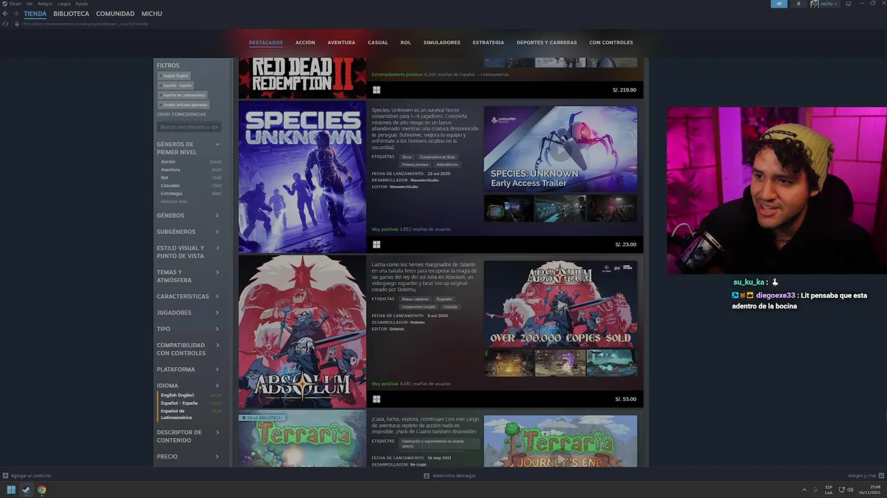Expand the Géneros filter section
The width and height of the screenshot is (887, 498).
[188, 216]
